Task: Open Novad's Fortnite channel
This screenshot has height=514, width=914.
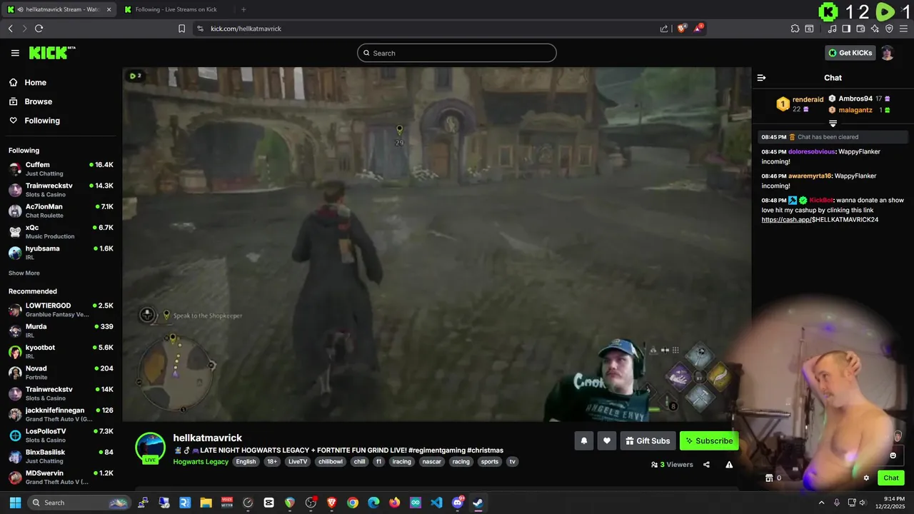Action: (x=61, y=373)
